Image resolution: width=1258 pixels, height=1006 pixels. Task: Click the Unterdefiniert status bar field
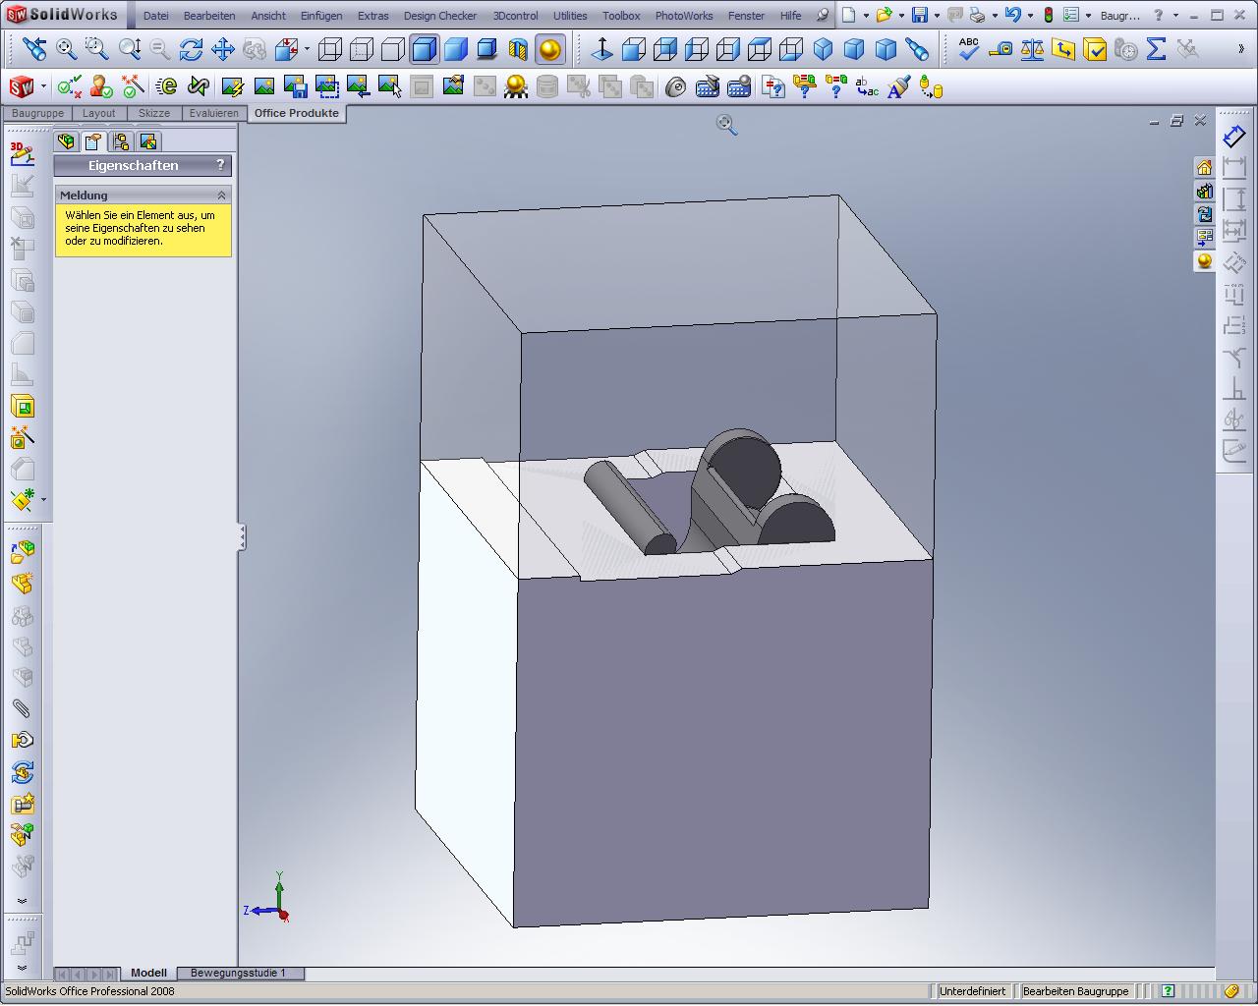(x=972, y=991)
